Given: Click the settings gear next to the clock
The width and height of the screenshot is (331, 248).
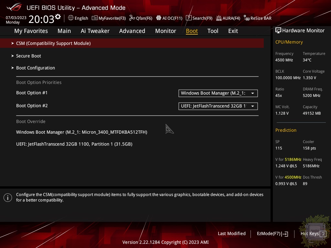Looking at the screenshot, I should click(58, 16).
